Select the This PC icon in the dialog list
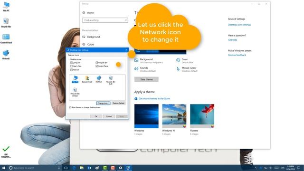Screen dimensions: 304x171 tap(75, 79)
